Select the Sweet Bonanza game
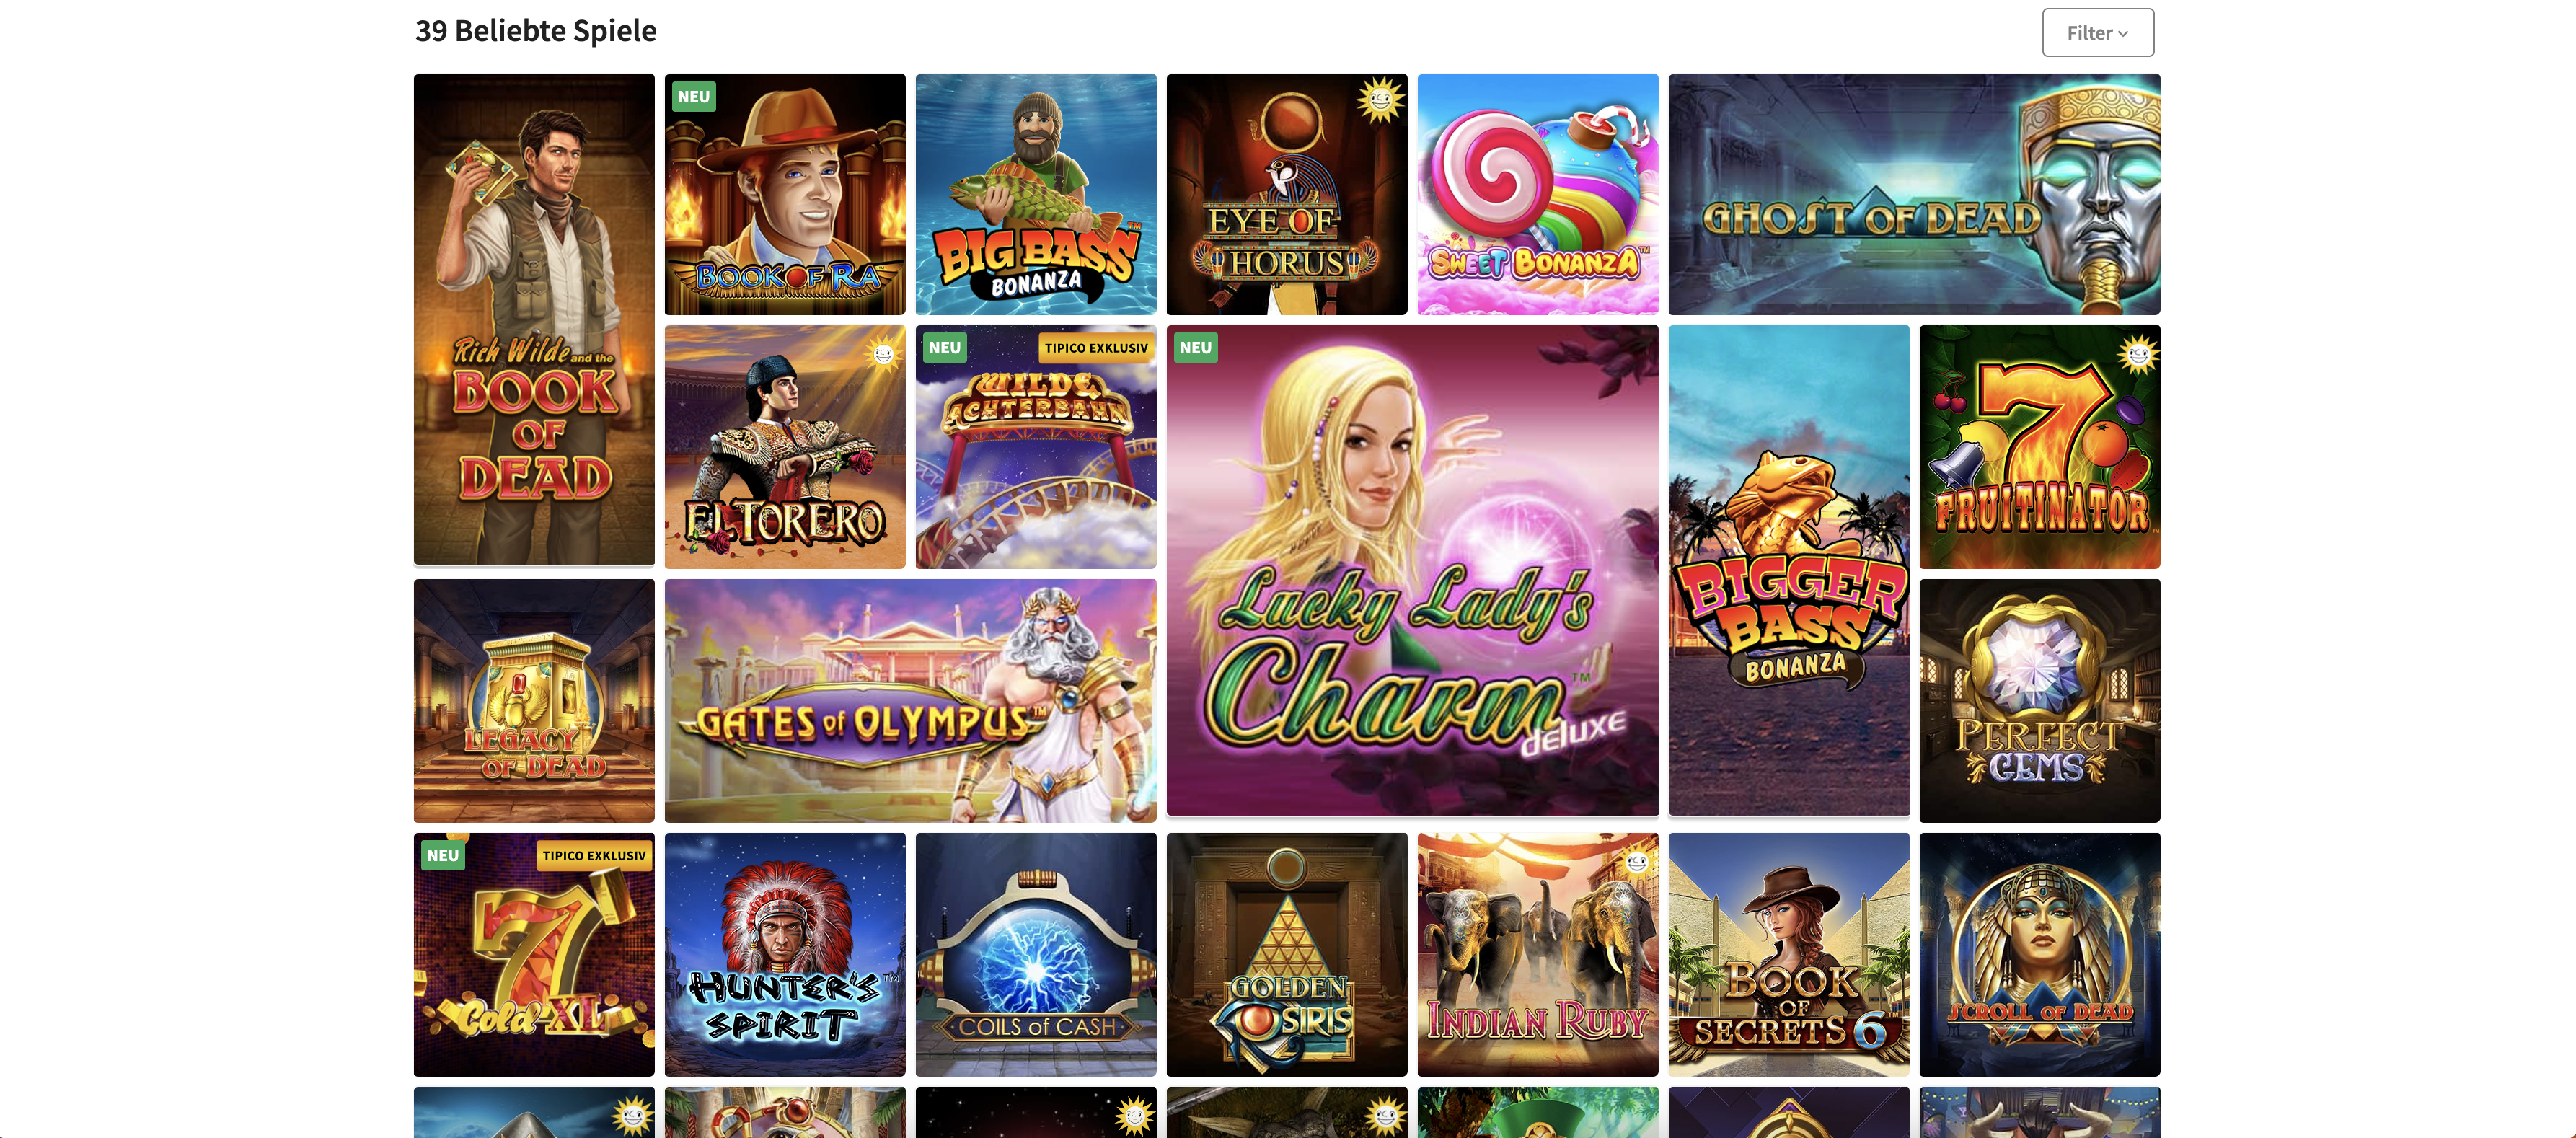2576x1138 pixels. click(1538, 195)
